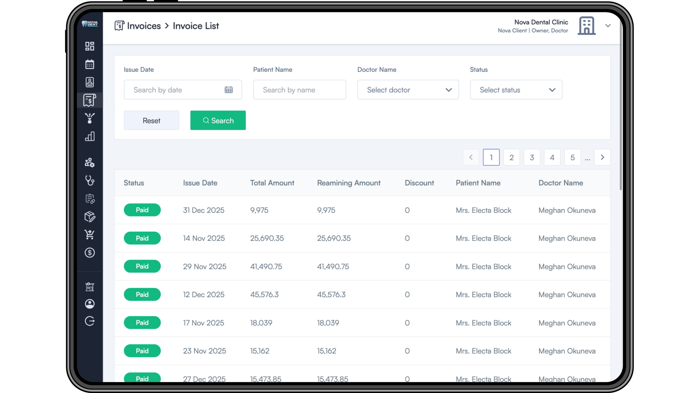Open the dashboard grid icon in sidebar
This screenshot has width=699, height=393.
point(90,46)
